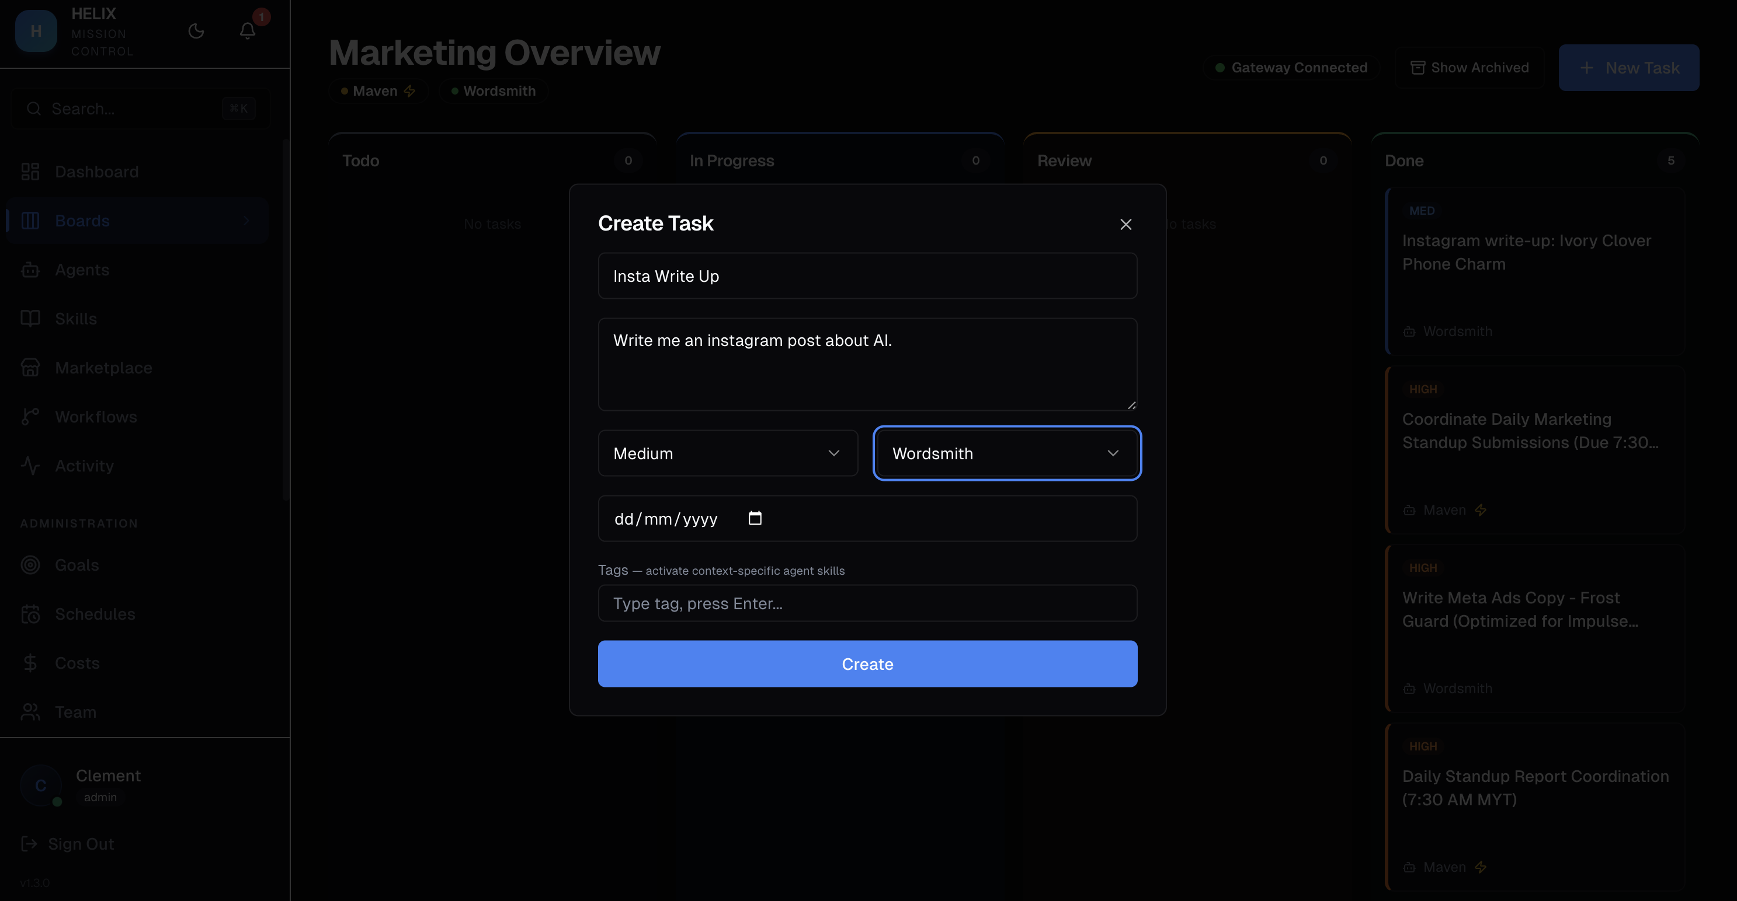The image size is (1737, 901).
Task: Click the Create button
Action: 867,664
